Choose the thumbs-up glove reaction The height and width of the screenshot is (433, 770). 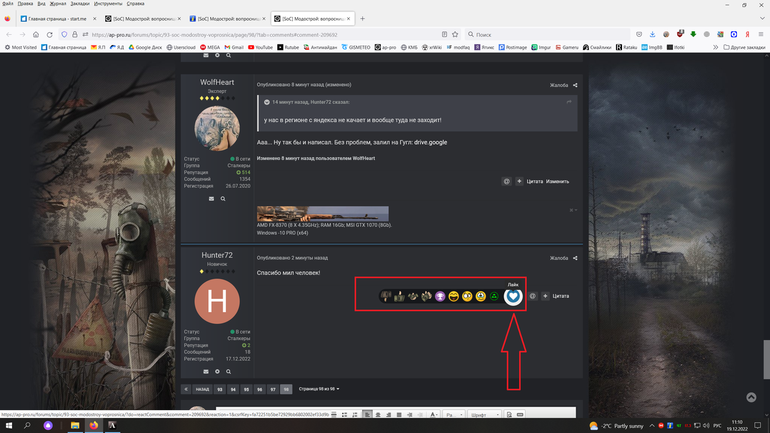click(399, 296)
